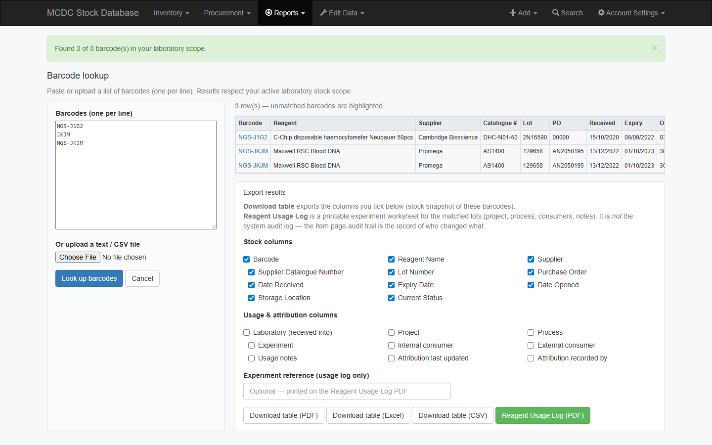
Task: Click the Choose File upload button
Action: (78, 257)
